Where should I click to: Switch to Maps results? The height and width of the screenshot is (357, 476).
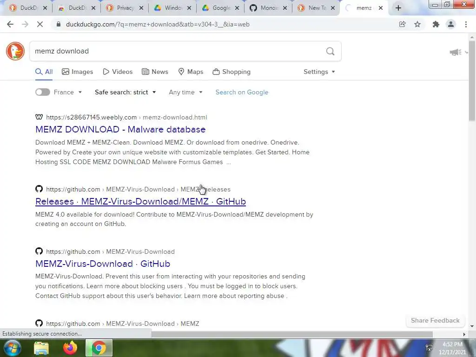(x=191, y=72)
